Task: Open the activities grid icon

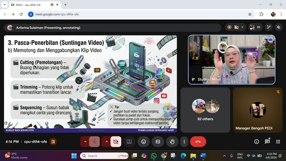Action: (x=278, y=142)
